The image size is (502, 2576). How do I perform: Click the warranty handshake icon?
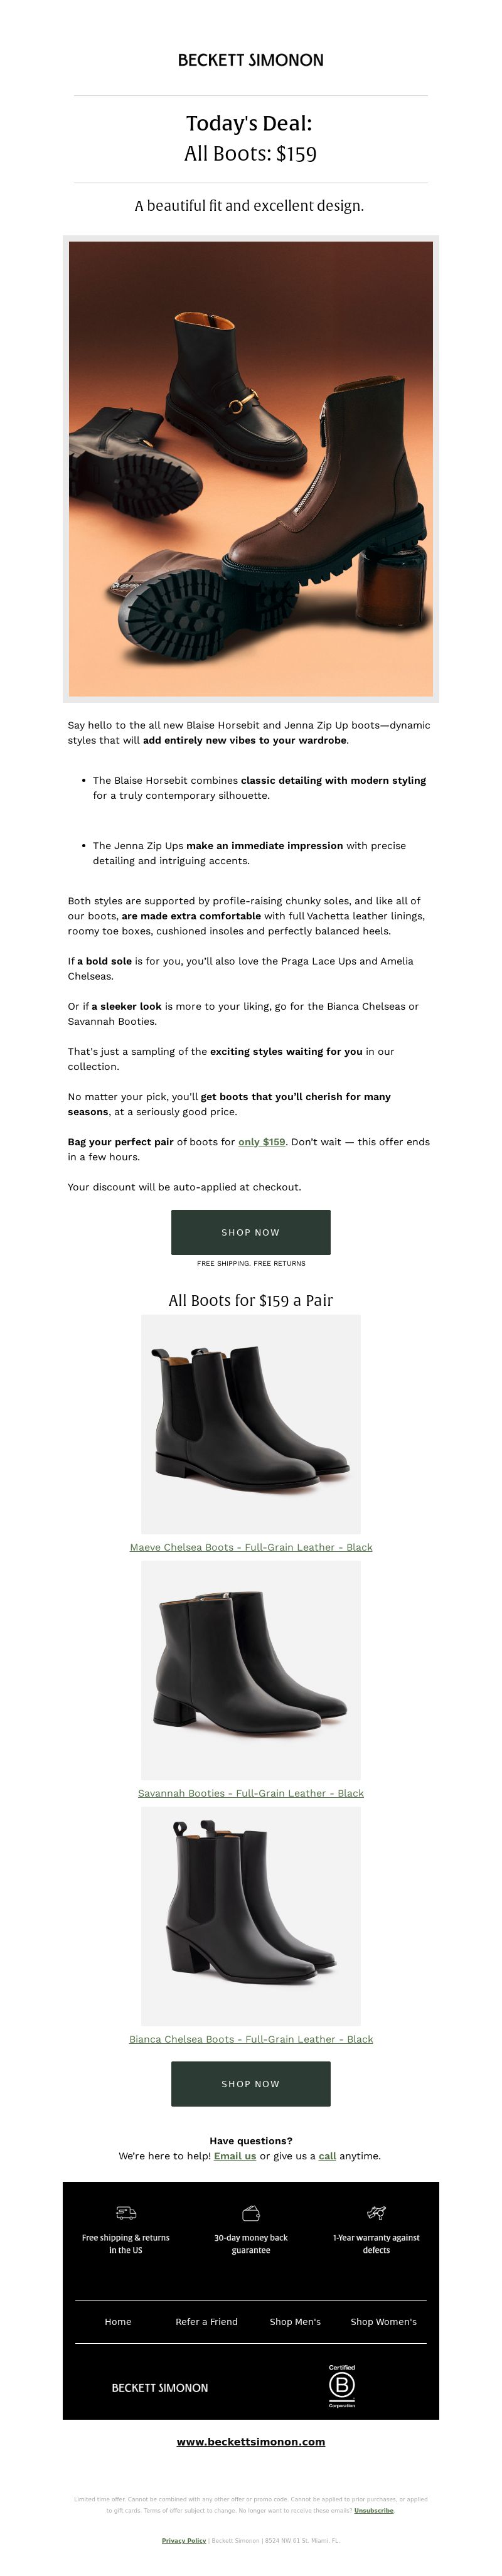point(376,2212)
